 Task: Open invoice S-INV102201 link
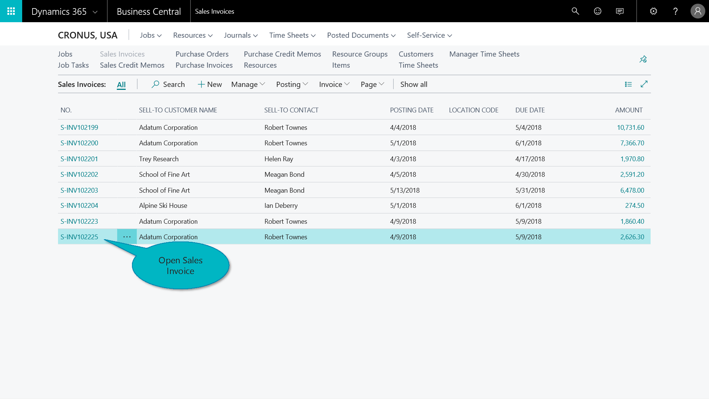point(79,159)
